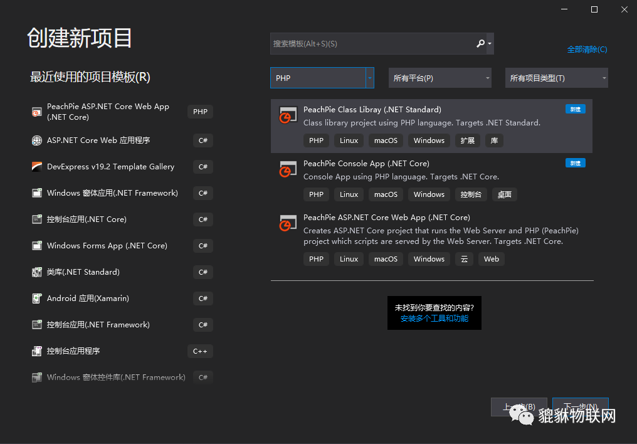The width and height of the screenshot is (637, 444).
Task: Click the Web tag under PeachPie ASP.NET result
Action: click(x=491, y=259)
